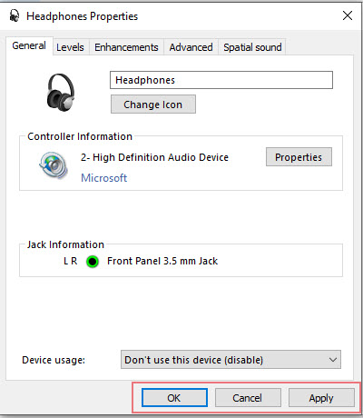Open the Device usage dropdown
363x418 pixels.
pos(231,360)
